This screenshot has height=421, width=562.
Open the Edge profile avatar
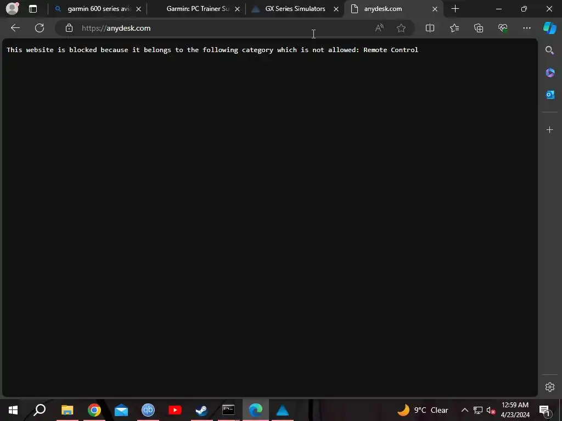coord(12,9)
